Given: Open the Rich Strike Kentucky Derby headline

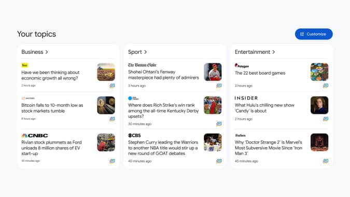Looking at the screenshot, I should click(163, 110).
